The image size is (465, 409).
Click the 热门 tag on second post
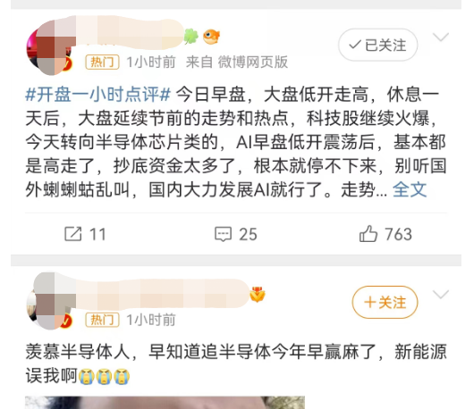(x=102, y=320)
